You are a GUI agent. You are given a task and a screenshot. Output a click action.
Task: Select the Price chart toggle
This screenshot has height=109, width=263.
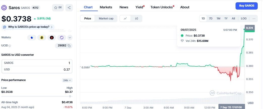coord(88,18)
